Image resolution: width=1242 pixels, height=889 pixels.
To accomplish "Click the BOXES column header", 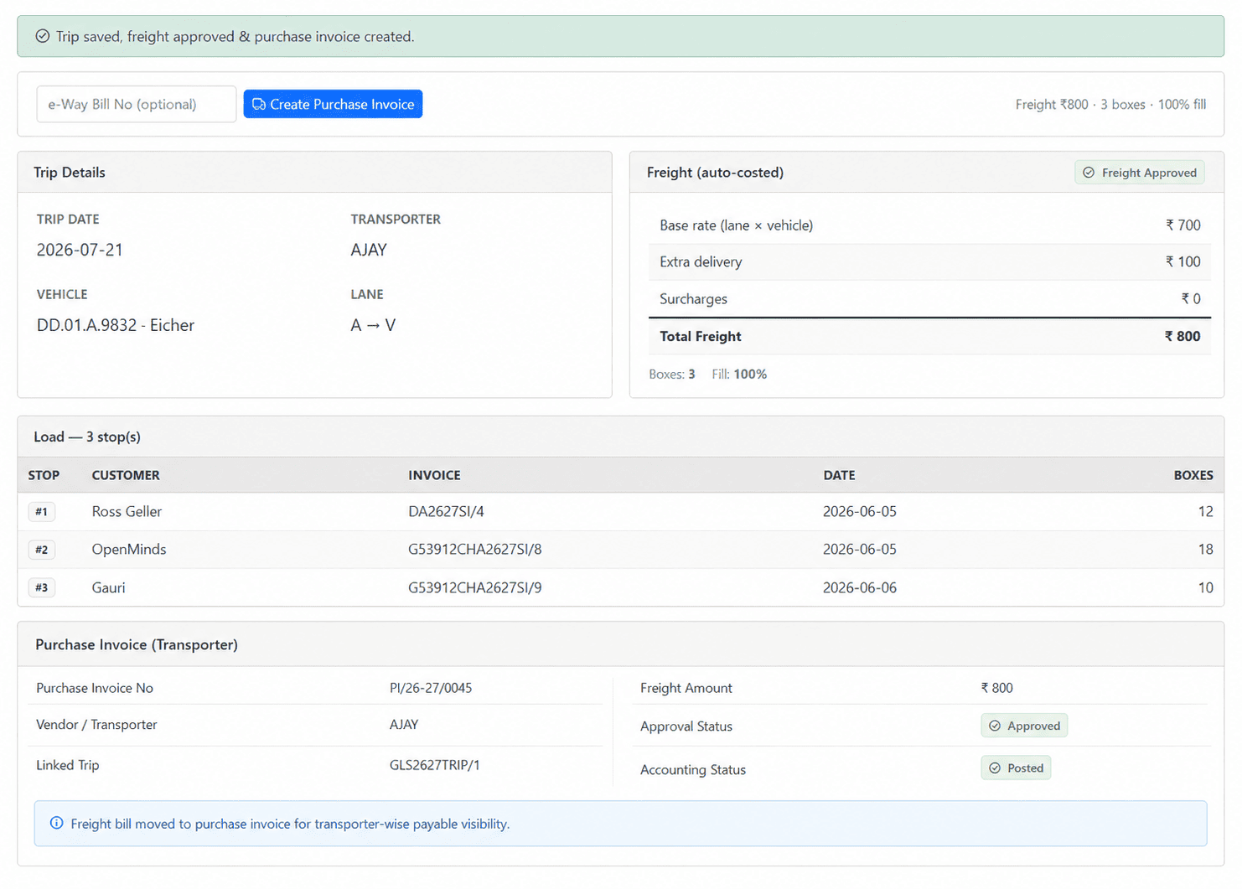I will (1193, 475).
